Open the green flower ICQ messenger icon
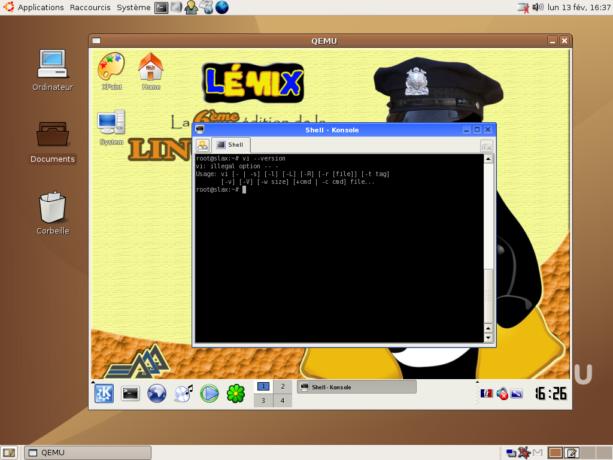 point(236,394)
